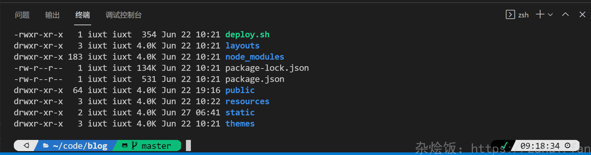Select the 终端 tab
The image size is (591, 155).
[x=83, y=15]
